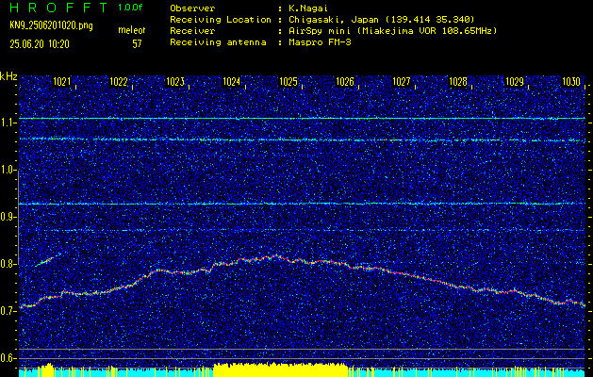Screen dimensions: 593x377
Task: Click the 1025 time marker
Action: point(288,81)
